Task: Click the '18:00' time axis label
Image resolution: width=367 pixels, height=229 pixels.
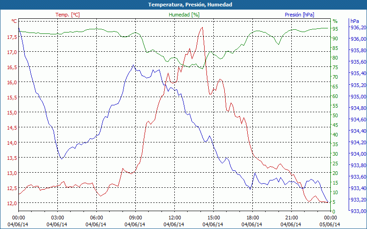Action: pyautogui.click(x=253, y=218)
